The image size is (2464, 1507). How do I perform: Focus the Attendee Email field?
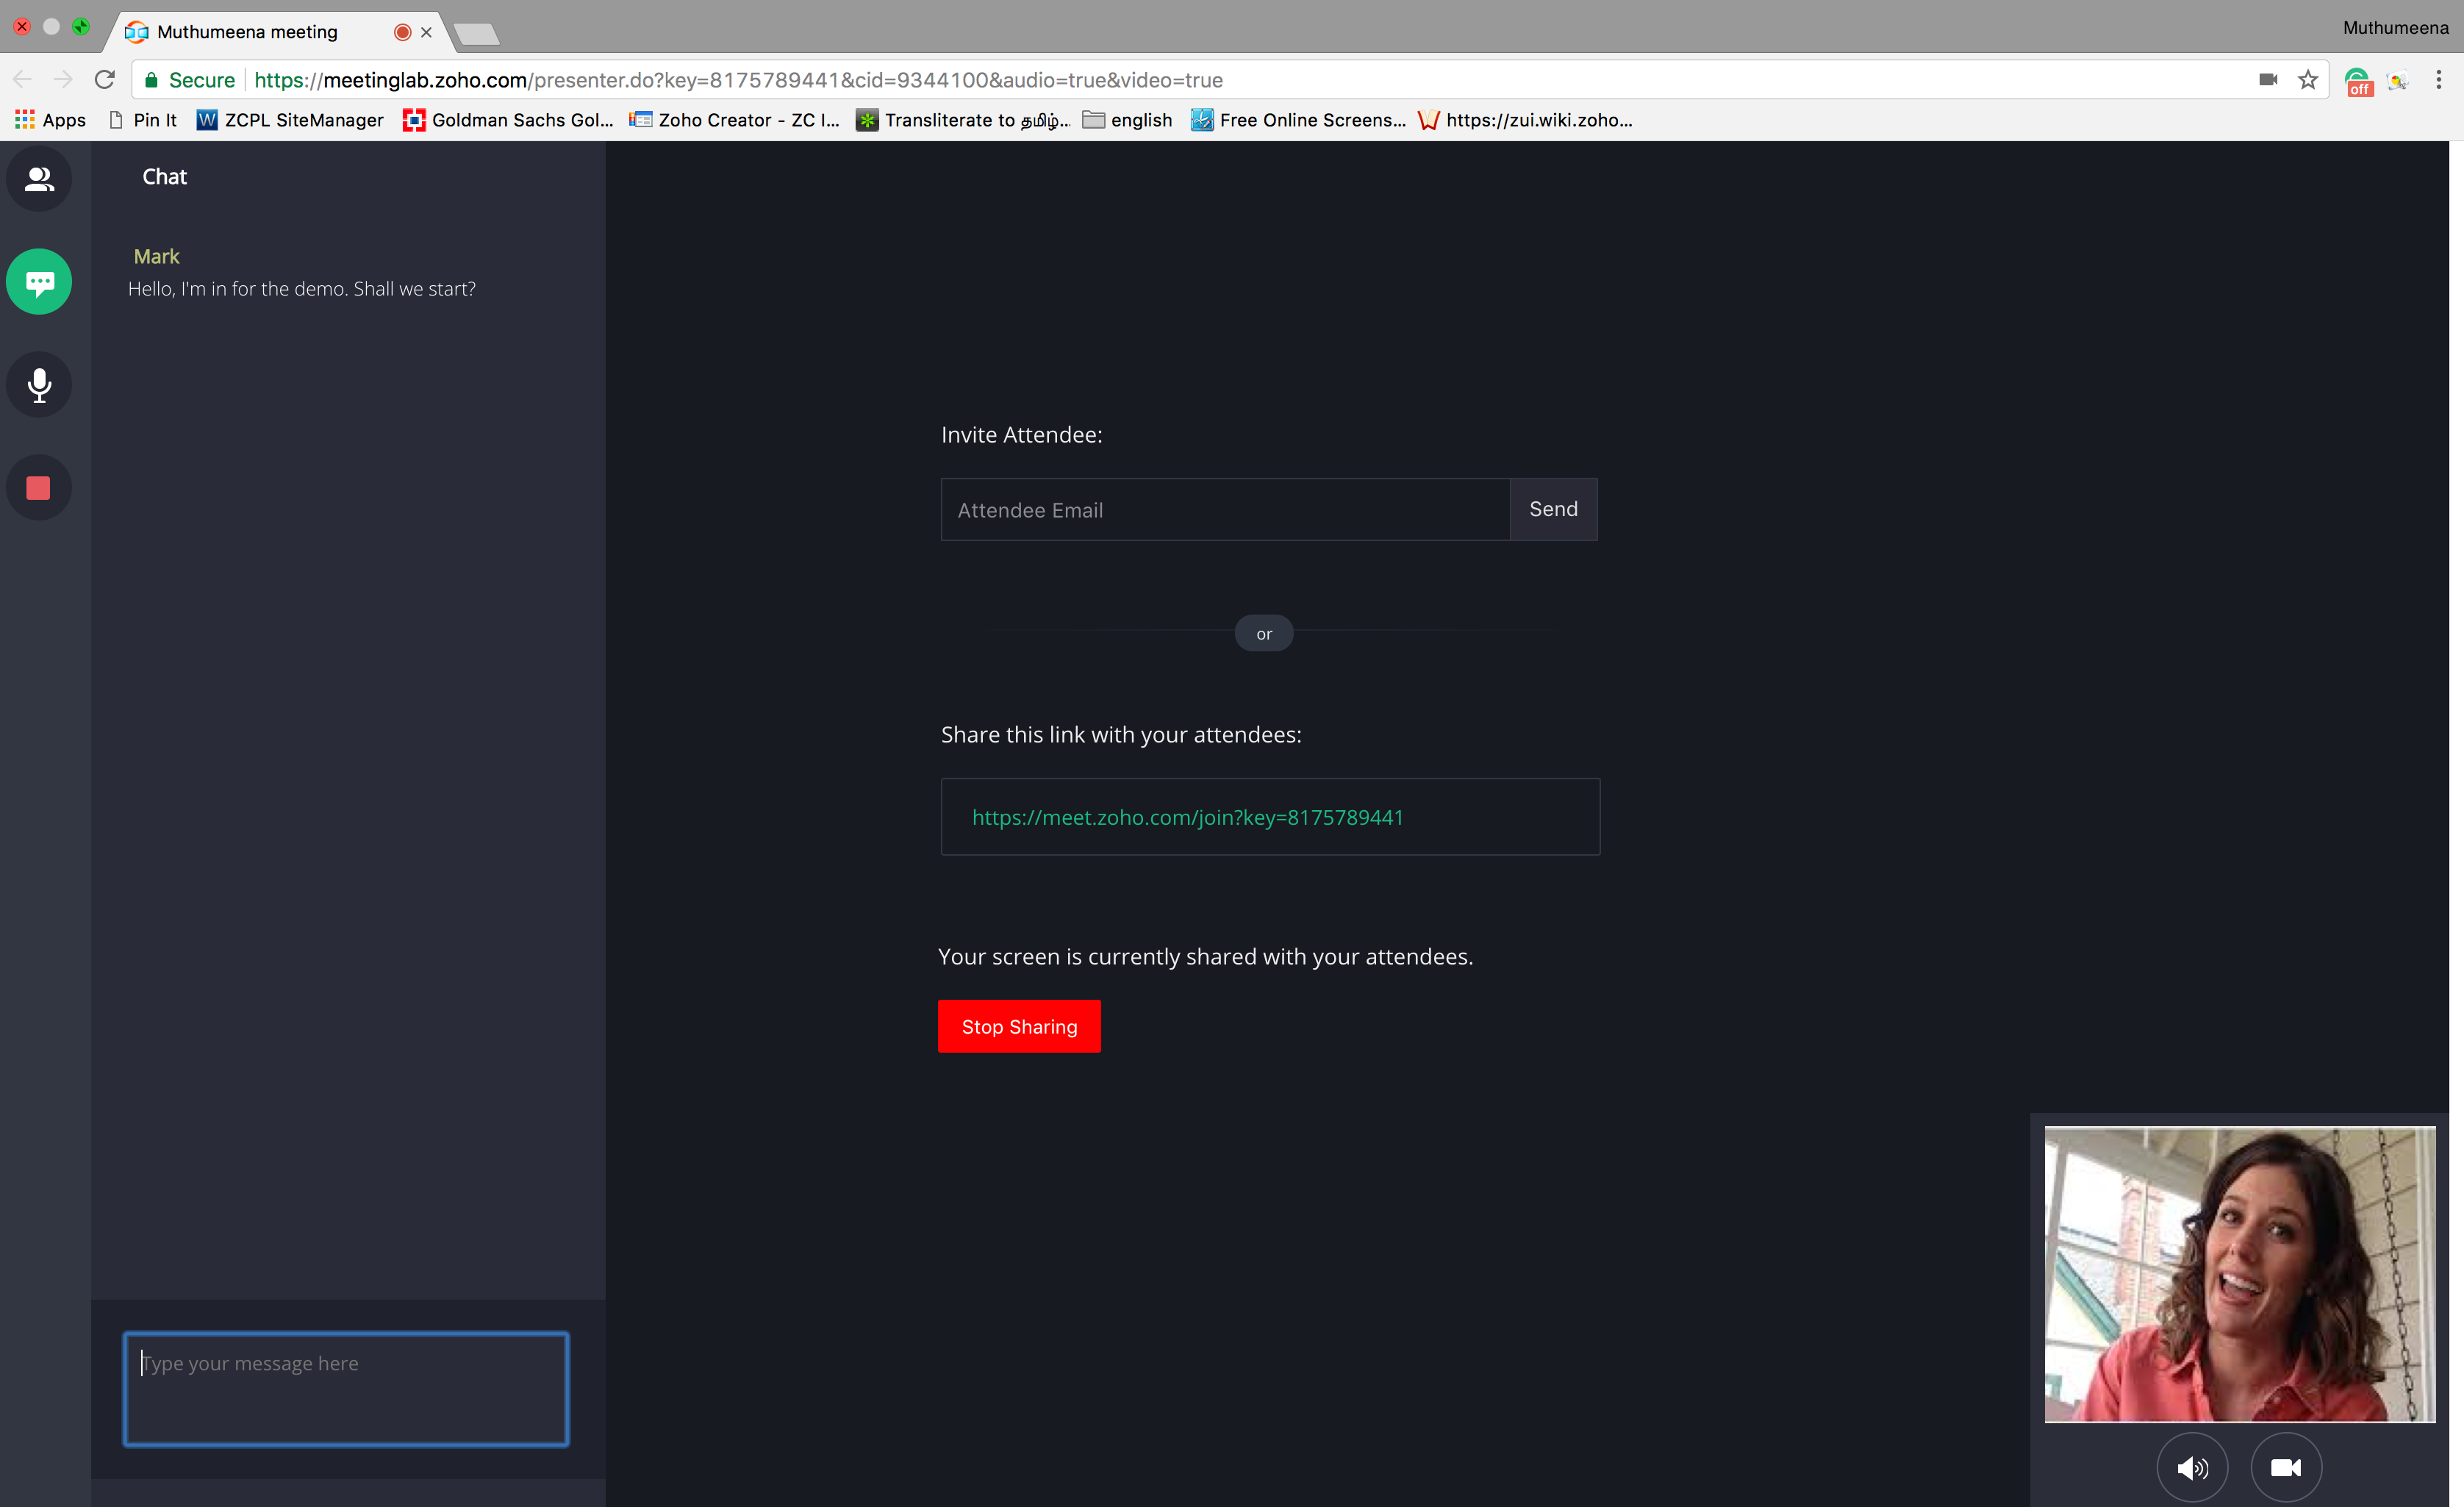pos(1225,509)
